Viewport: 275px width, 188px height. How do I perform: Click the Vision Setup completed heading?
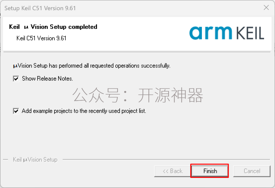(x=64, y=27)
